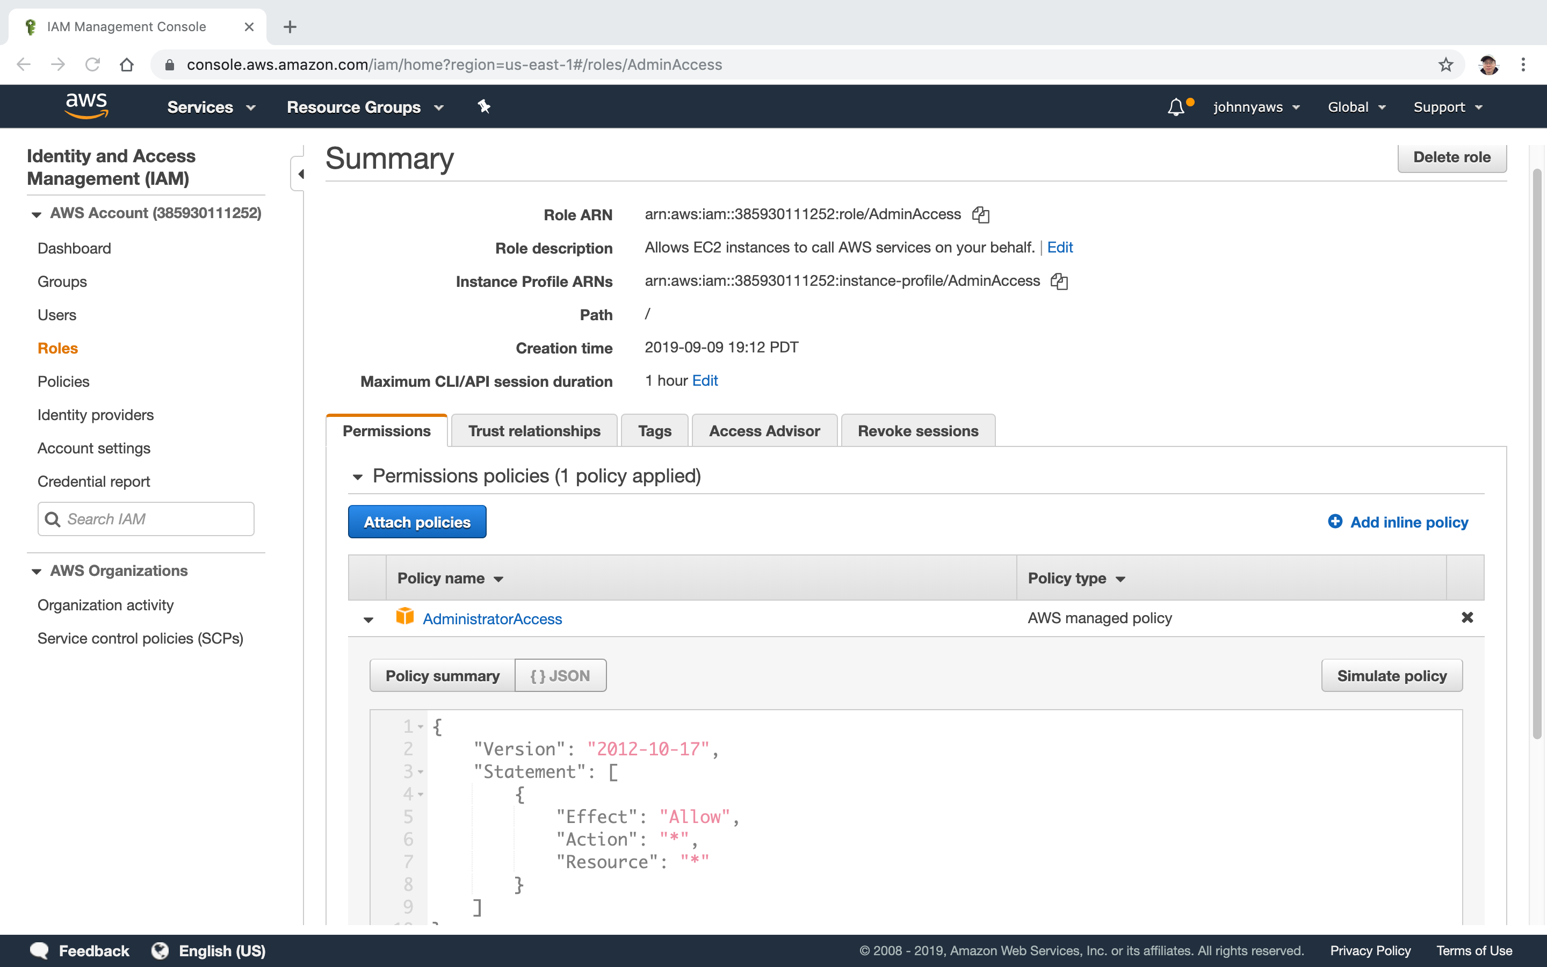Collapse the AdministratorAccess policy row
Viewport: 1547px width, 967px height.
point(368,619)
